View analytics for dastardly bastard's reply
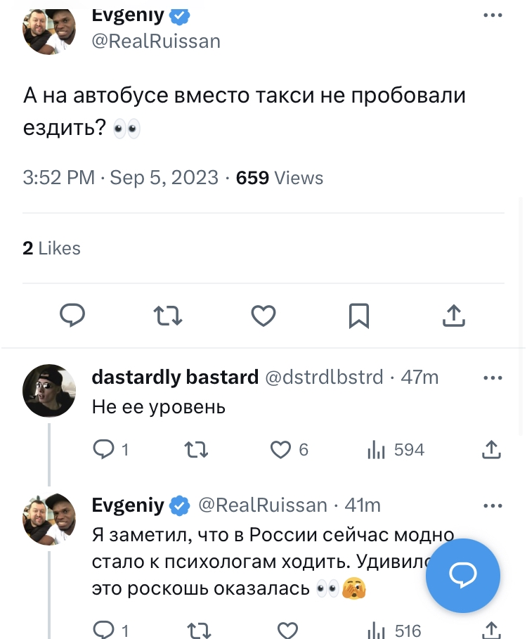Image resolution: width=527 pixels, height=639 pixels. 378,449
